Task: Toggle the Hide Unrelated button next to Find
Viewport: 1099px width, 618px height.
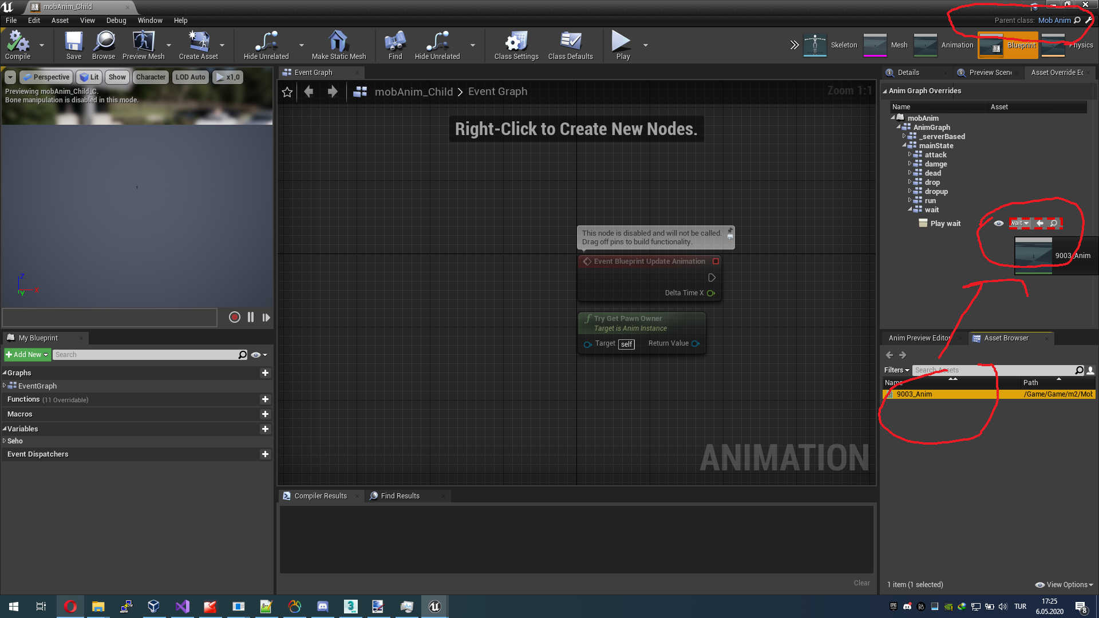Action: tap(437, 45)
